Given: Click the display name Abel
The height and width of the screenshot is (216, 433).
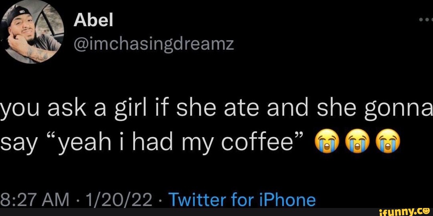Looking at the screenshot, I should (x=93, y=20).
